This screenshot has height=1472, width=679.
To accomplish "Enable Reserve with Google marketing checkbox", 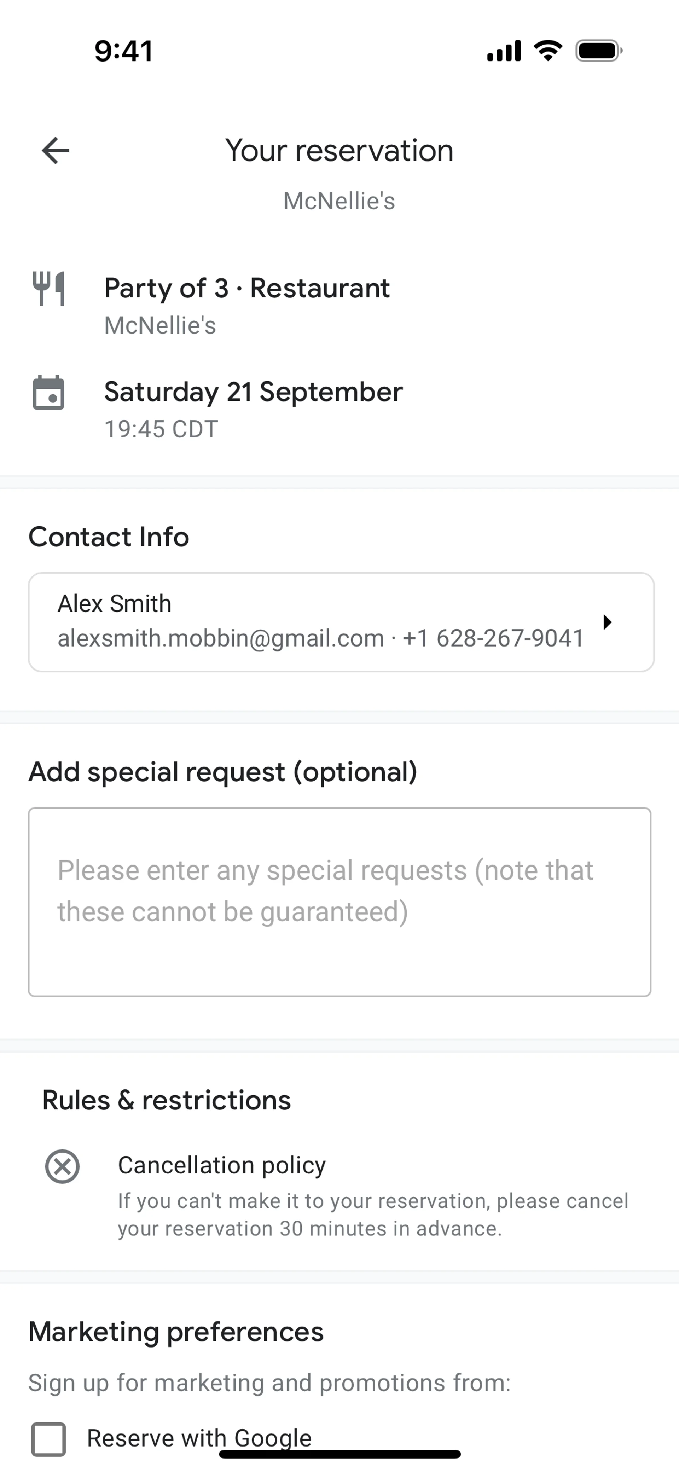I will coord(48,1438).
